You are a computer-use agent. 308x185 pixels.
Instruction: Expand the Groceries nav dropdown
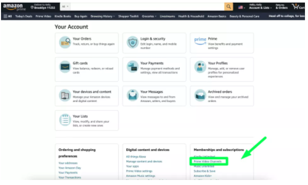[149, 16]
